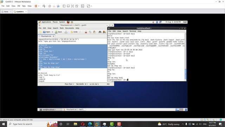Open the Plain Text language dropdown
Image resolution: width=225 pixels, height=127 pixels.
pos(69,84)
